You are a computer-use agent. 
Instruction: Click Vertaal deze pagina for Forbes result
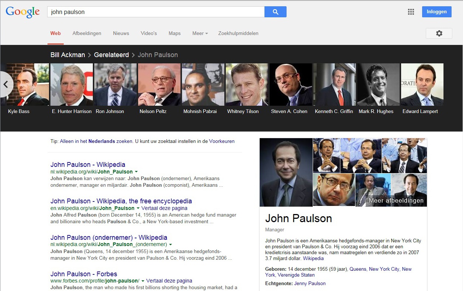pos(169,281)
